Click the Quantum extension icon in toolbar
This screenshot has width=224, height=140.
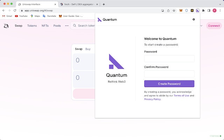(197, 10)
